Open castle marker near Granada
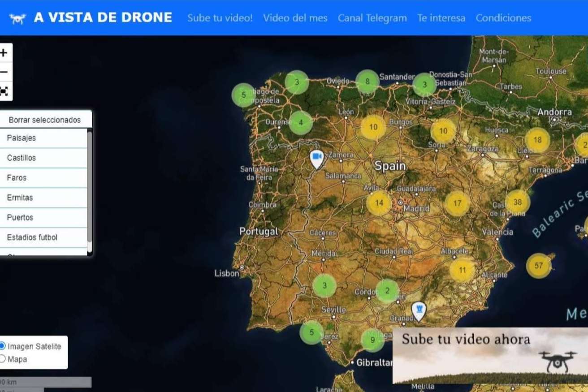 pos(419,310)
